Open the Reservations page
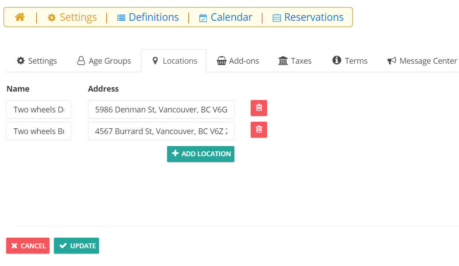 tap(308, 17)
